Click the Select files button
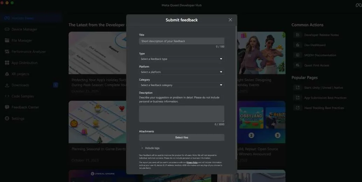 [181, 137]
